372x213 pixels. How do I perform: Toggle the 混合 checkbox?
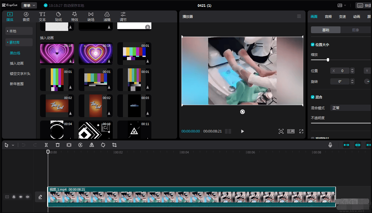click(x=313, y=97)
